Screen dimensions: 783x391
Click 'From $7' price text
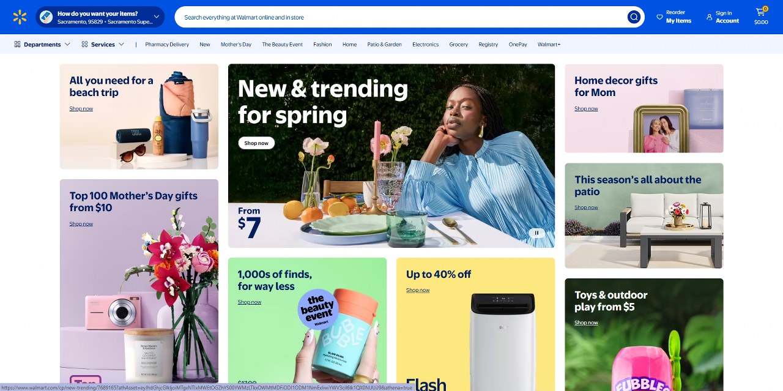(x=250, y=223)
